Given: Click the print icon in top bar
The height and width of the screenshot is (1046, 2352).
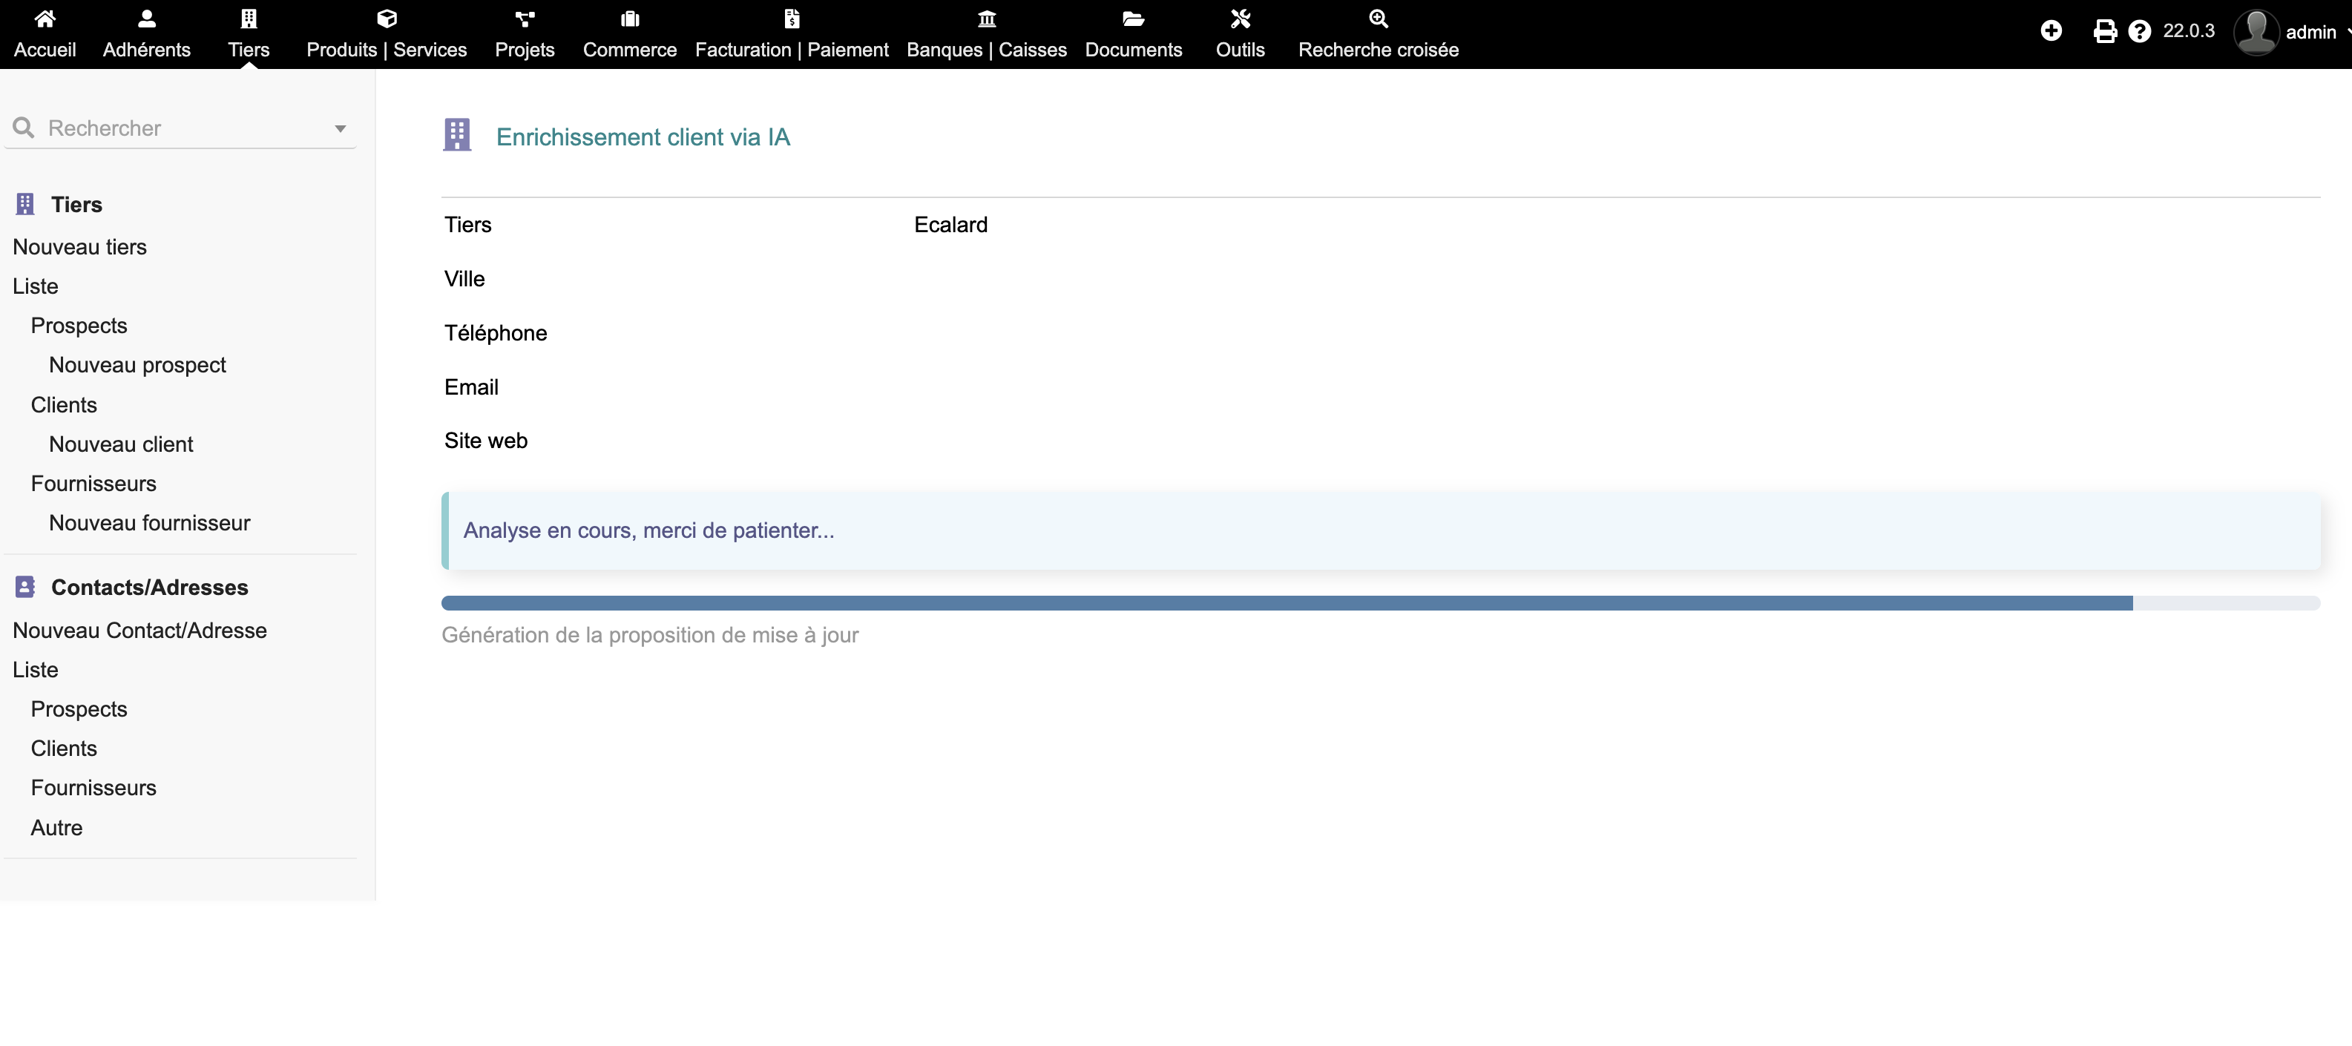Looking at the screenshot, I should (x=2105, y=31).
